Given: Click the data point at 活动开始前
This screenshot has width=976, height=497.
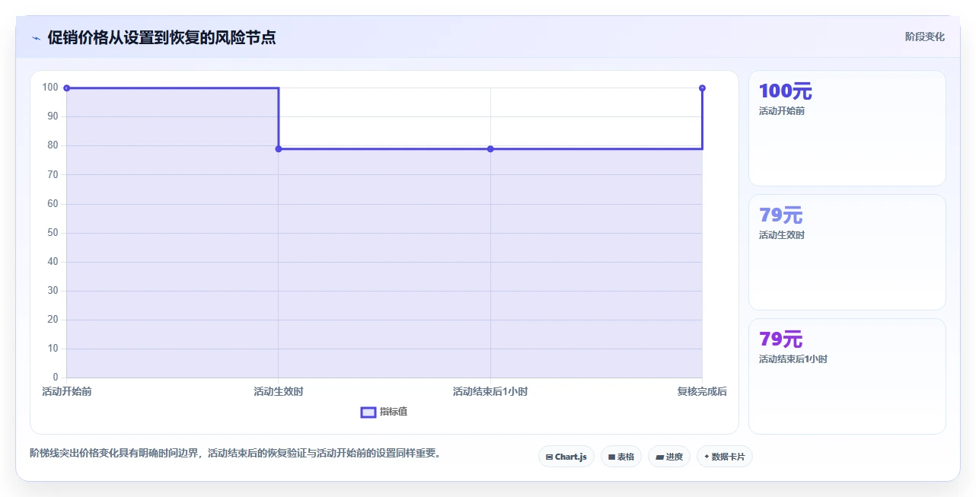Looking at the screenshot, I should click(67, 88).
